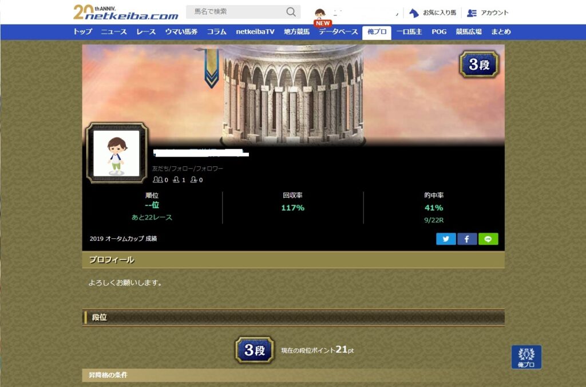This screenshot has height=387, width=586.
Task: Click the 2019 オータムカップ 成績 link
Action: click(x=123, y=238)
